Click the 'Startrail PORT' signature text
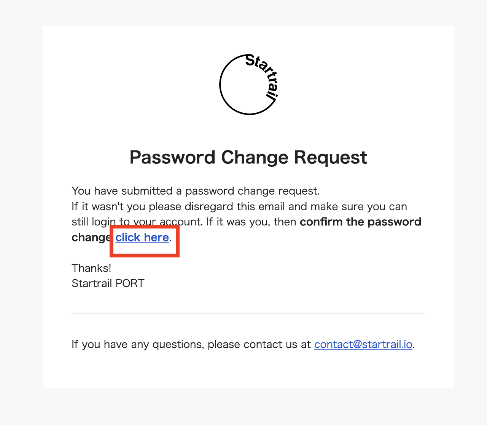 (108, 283)
